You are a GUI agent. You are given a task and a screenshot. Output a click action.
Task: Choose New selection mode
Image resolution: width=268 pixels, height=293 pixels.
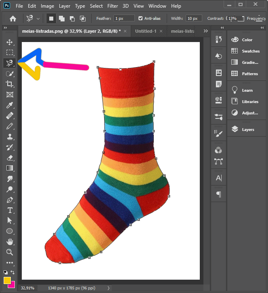pyautogui.click(x=51, y=19)
